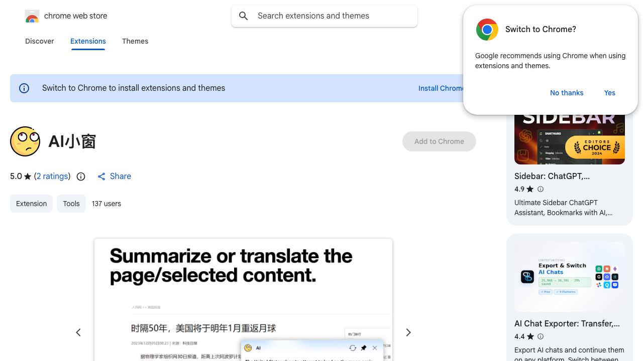Click the Add to Chrome button

(439, 141)
